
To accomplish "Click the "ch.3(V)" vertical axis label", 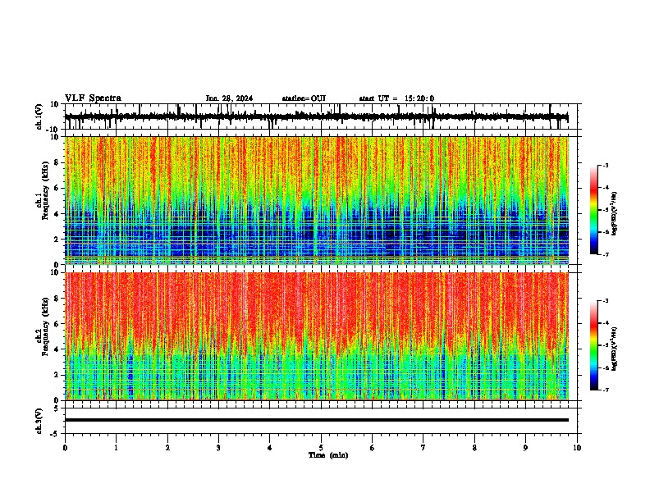I will pyautogui.click(x=39, y=421).
